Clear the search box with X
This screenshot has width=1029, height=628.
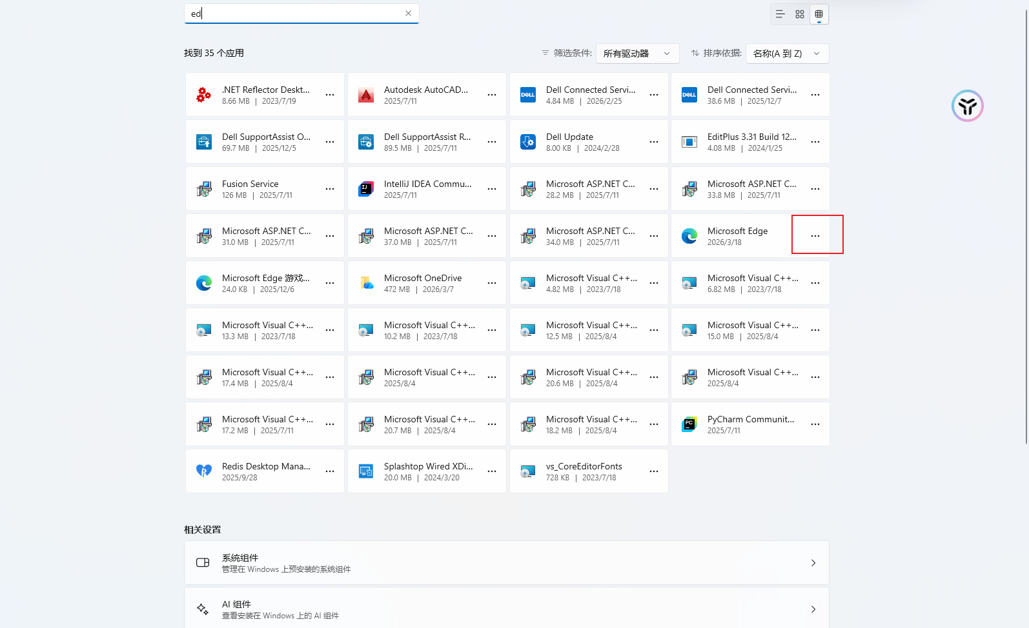[408, 14]
